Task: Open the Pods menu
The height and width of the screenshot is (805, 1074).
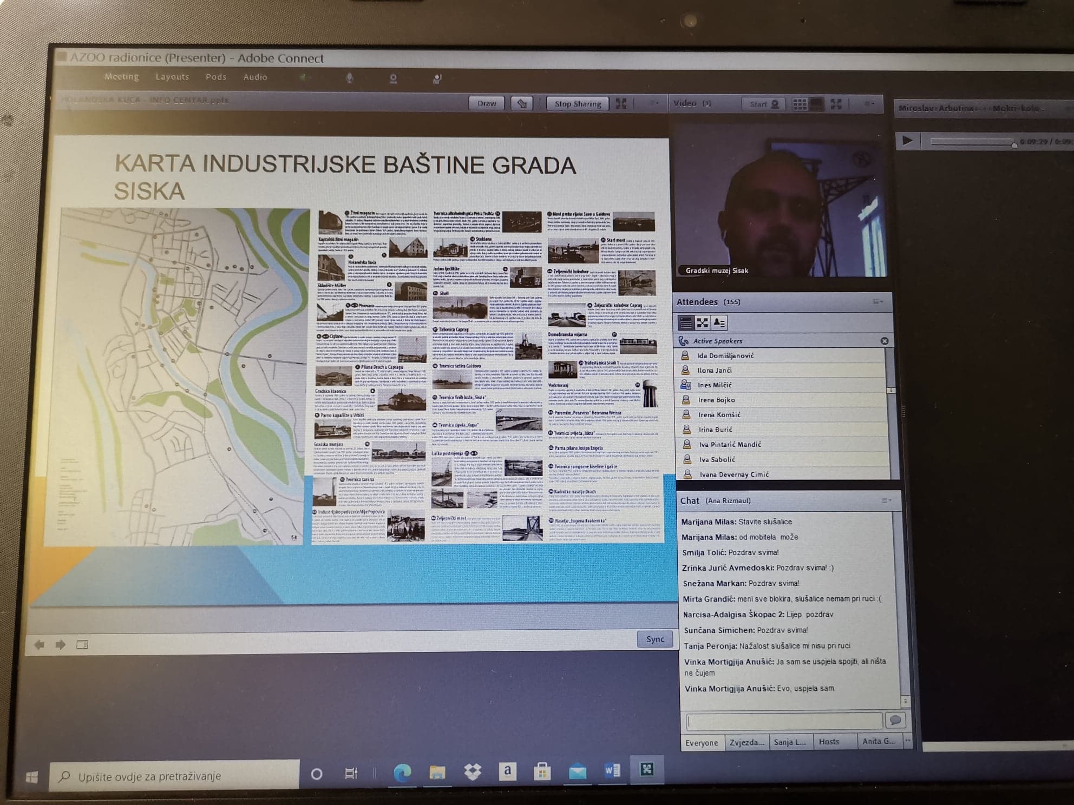Action: point(216,77)
